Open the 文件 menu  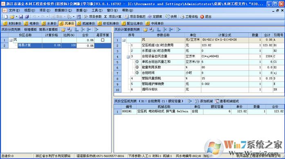click(x=14, y=10)
